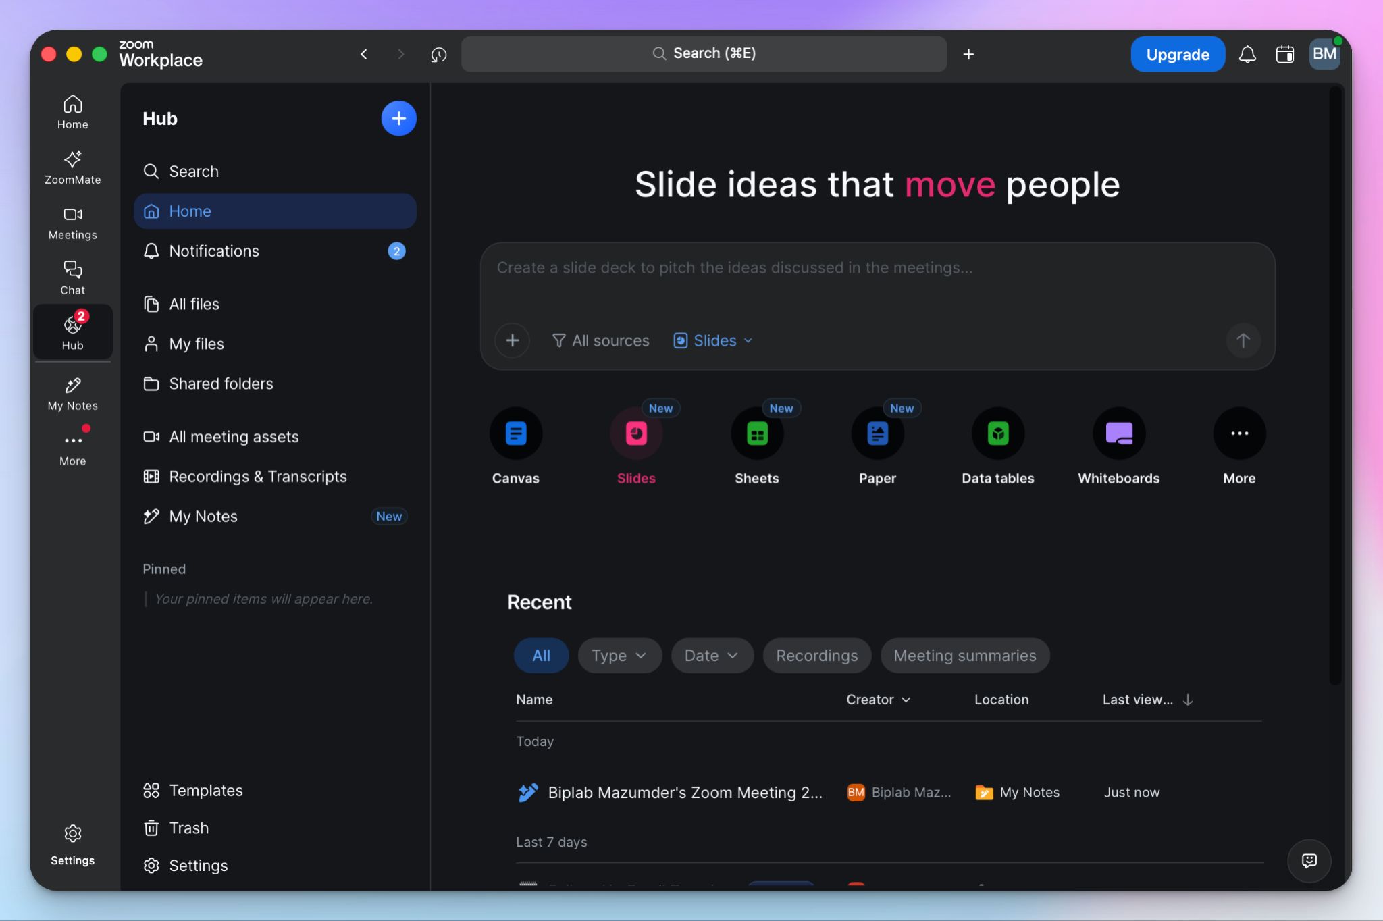Open Biplab Mazumder's Zoom Meeting note

click(685, 792)
